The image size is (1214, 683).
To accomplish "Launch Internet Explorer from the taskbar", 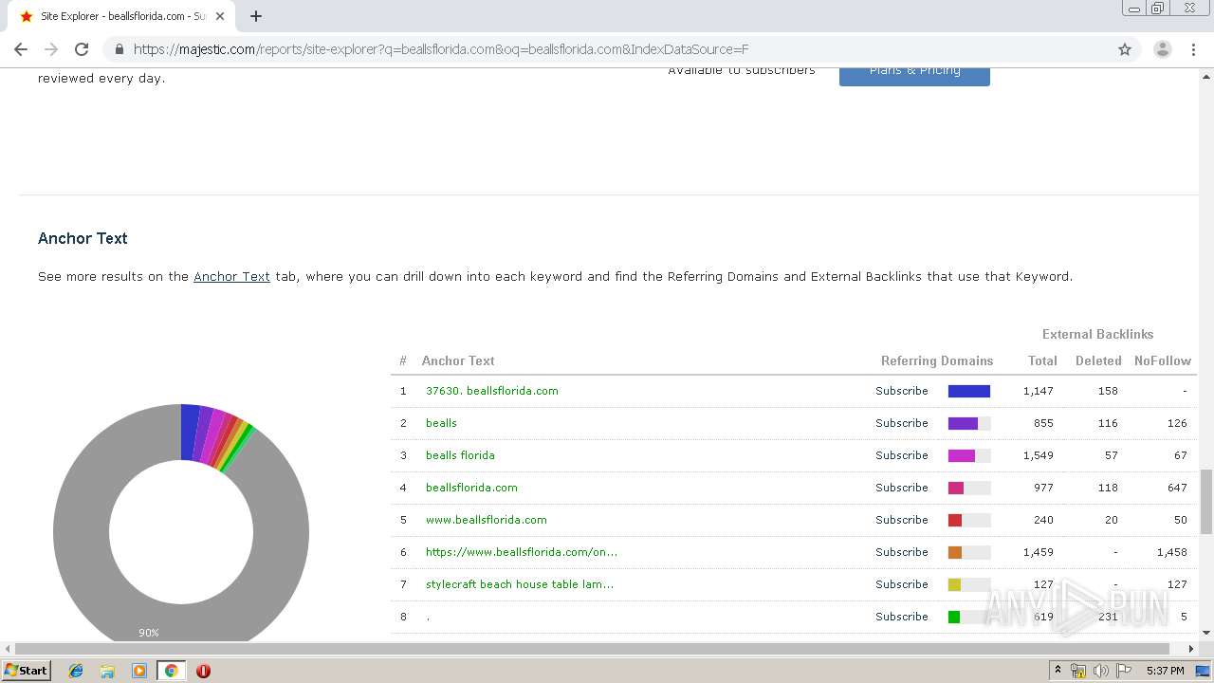I will coord(76,671).
